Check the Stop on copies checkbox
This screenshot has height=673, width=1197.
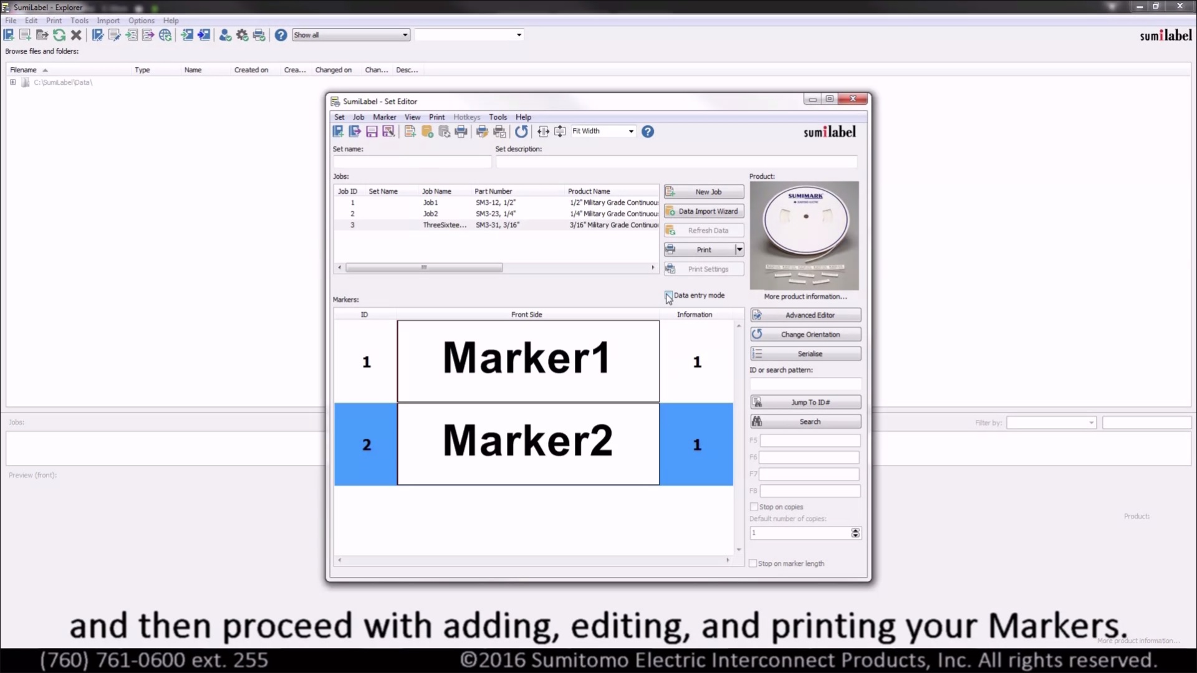click(754, 507)
